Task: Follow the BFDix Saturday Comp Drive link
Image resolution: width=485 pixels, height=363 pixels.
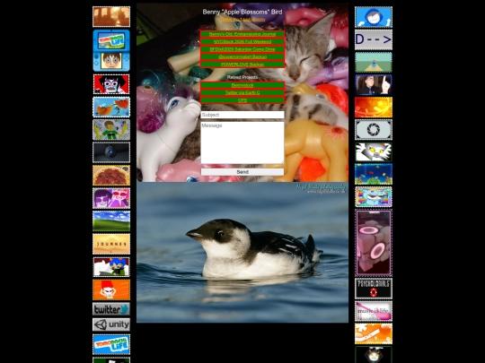Action: pos(242,49)
